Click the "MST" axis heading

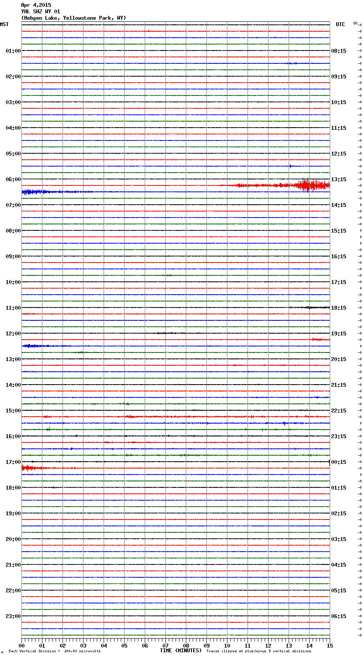click(4, 24)
